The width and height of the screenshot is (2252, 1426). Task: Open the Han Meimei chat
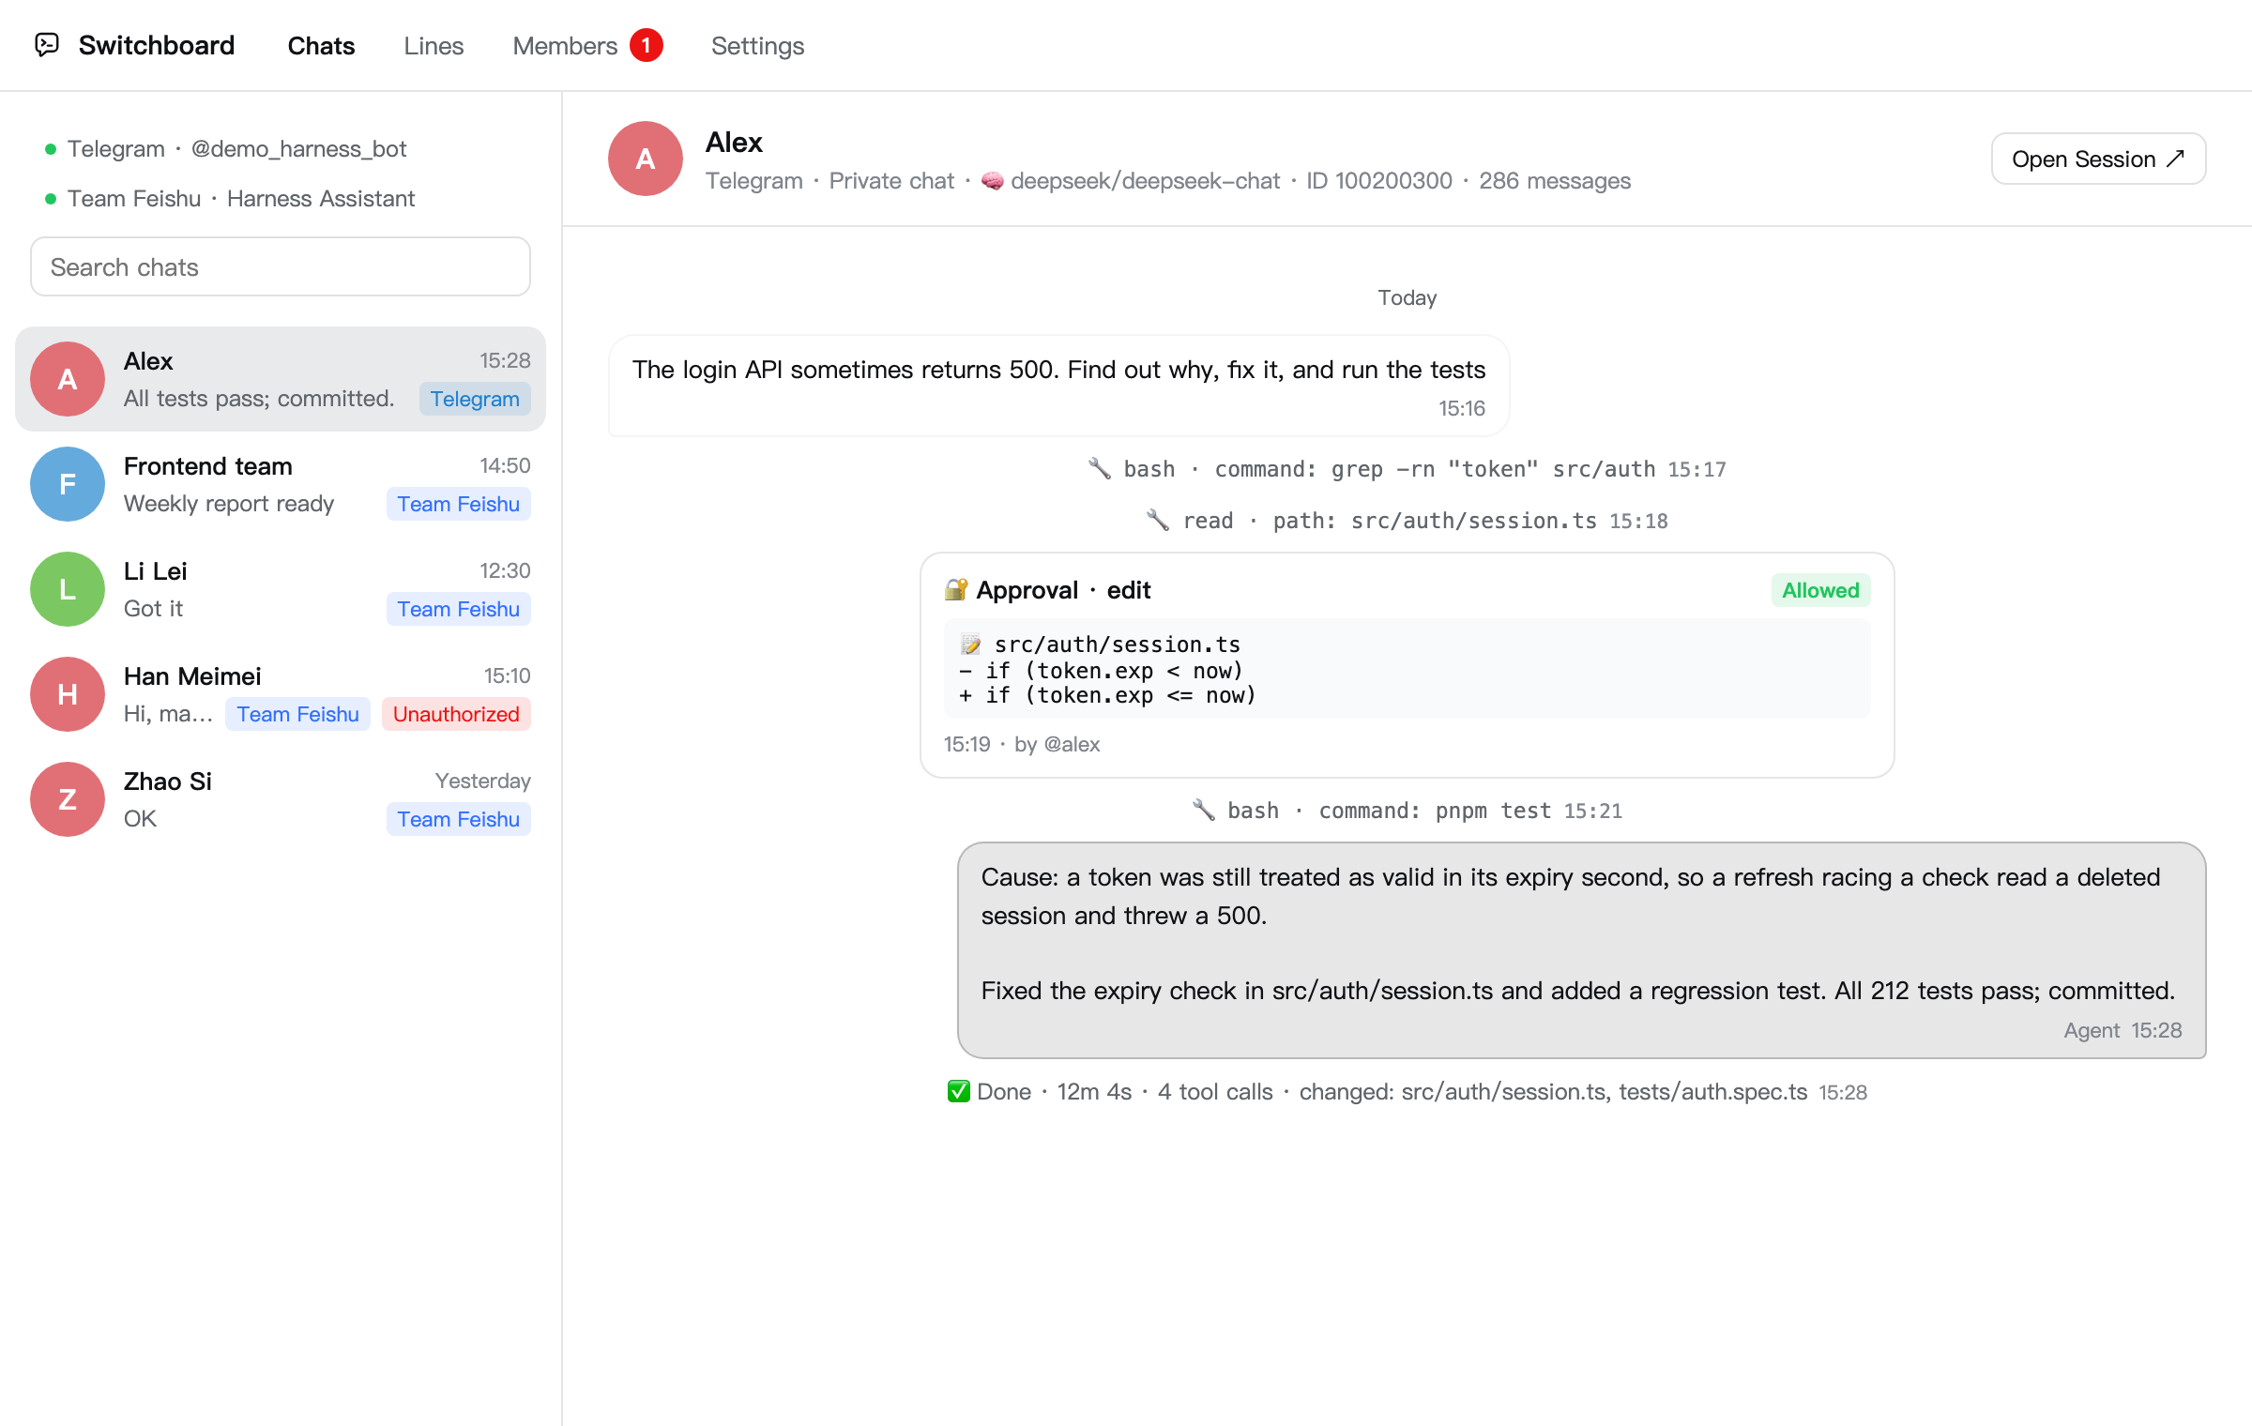[281, 694]
